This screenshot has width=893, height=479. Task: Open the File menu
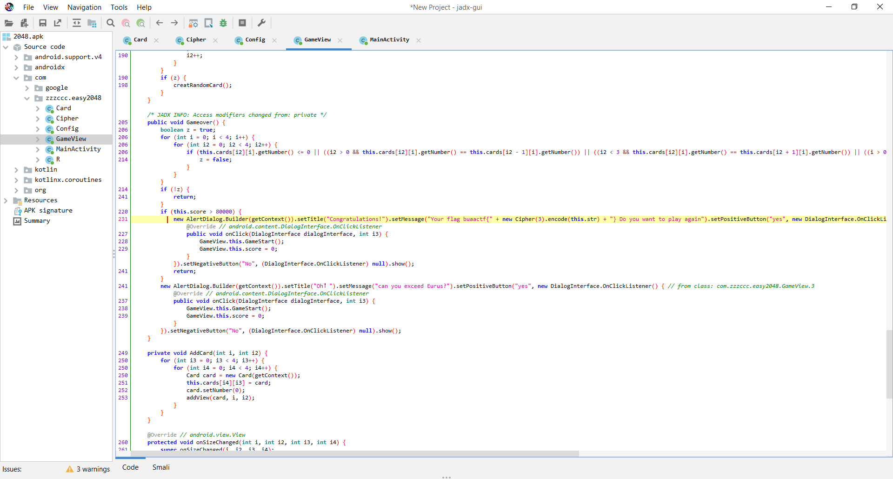coord(28,7)
